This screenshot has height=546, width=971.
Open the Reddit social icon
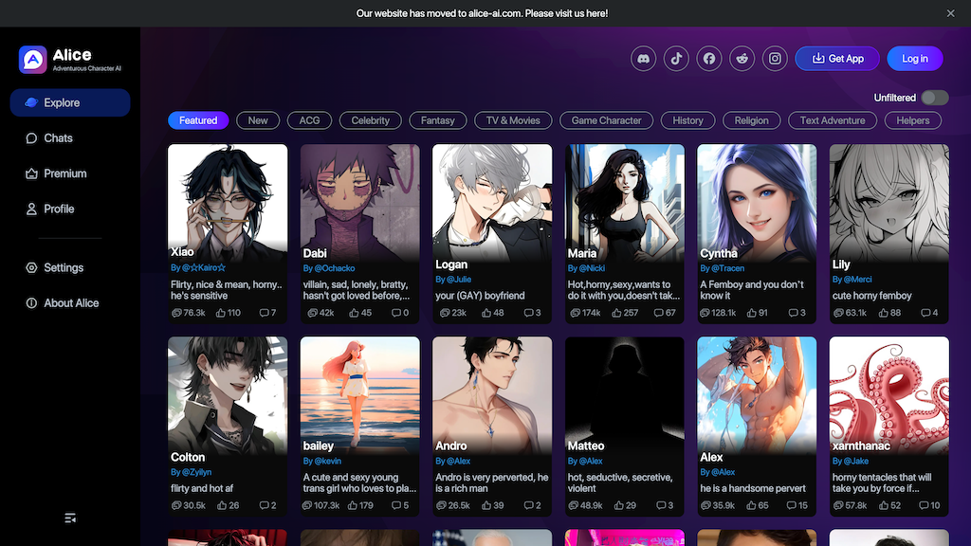pyautogui.click(x=742, y=59)
